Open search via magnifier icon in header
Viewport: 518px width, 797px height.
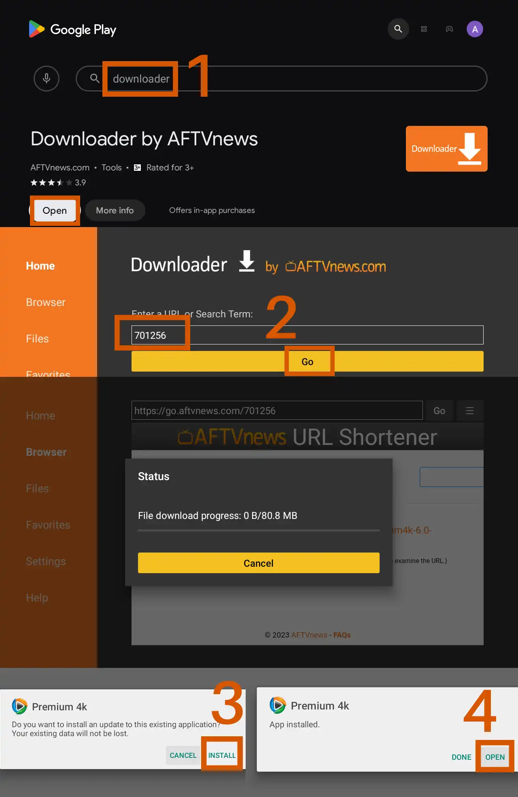398,29
